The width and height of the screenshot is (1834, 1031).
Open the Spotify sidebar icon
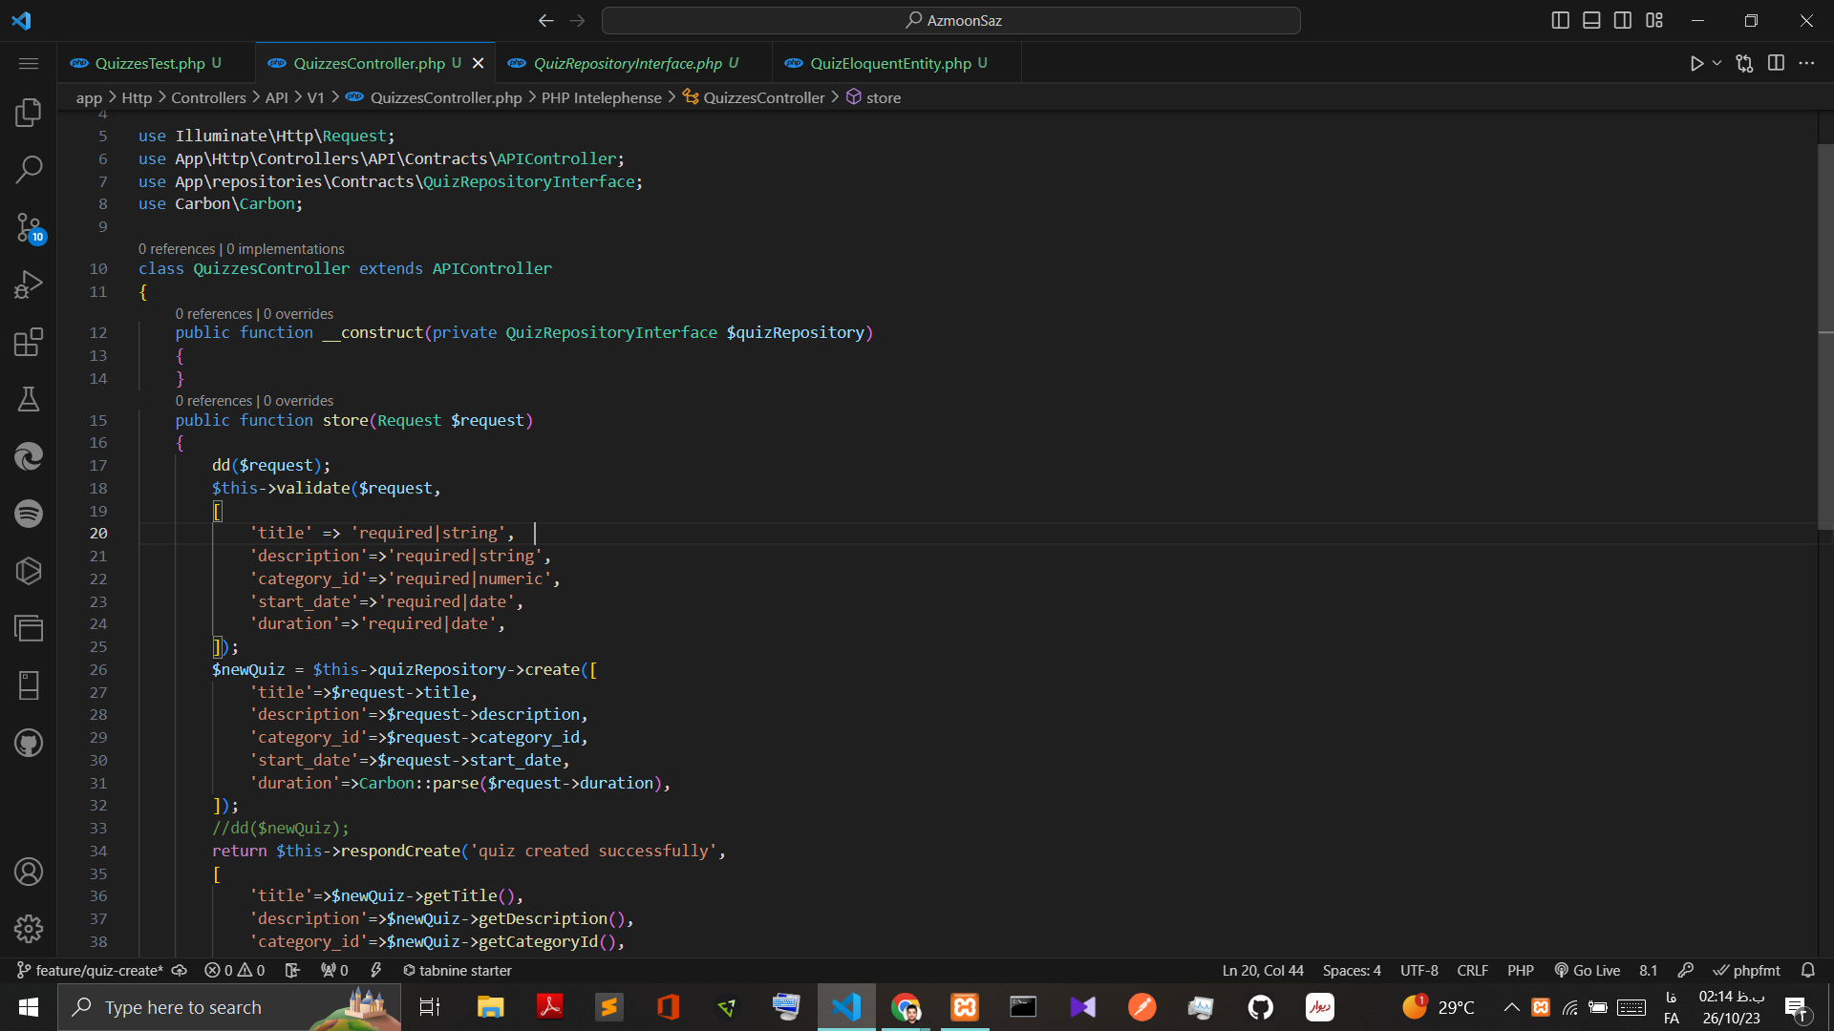pos(29,514)
